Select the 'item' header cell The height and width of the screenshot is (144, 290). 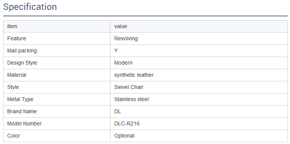(57, 27)
